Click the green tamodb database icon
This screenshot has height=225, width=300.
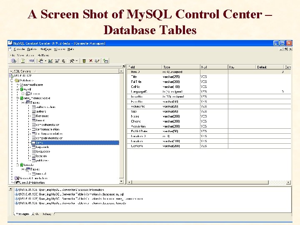22,165
